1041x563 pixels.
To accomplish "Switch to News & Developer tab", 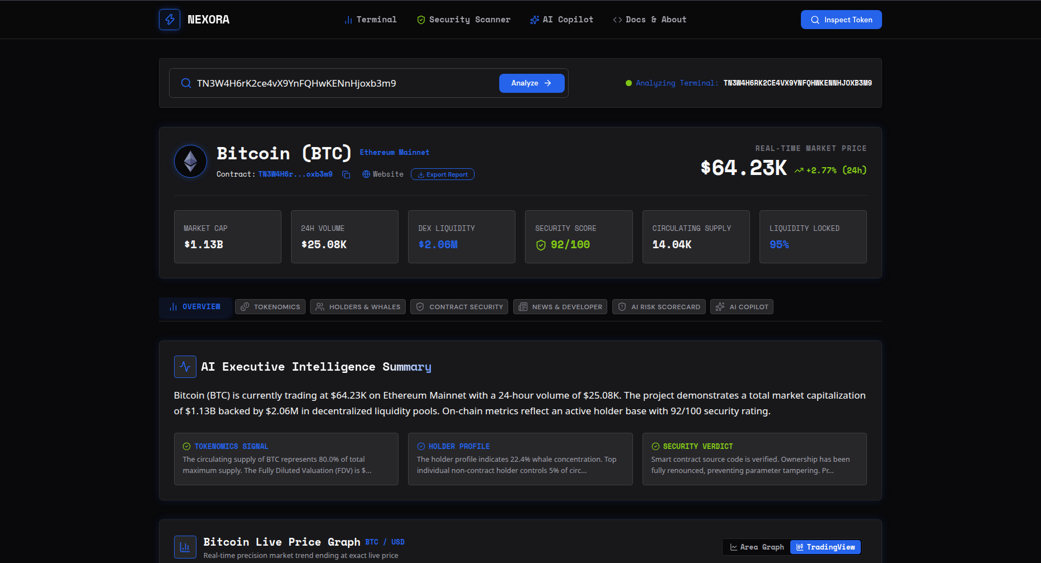I will coord(560,307).
